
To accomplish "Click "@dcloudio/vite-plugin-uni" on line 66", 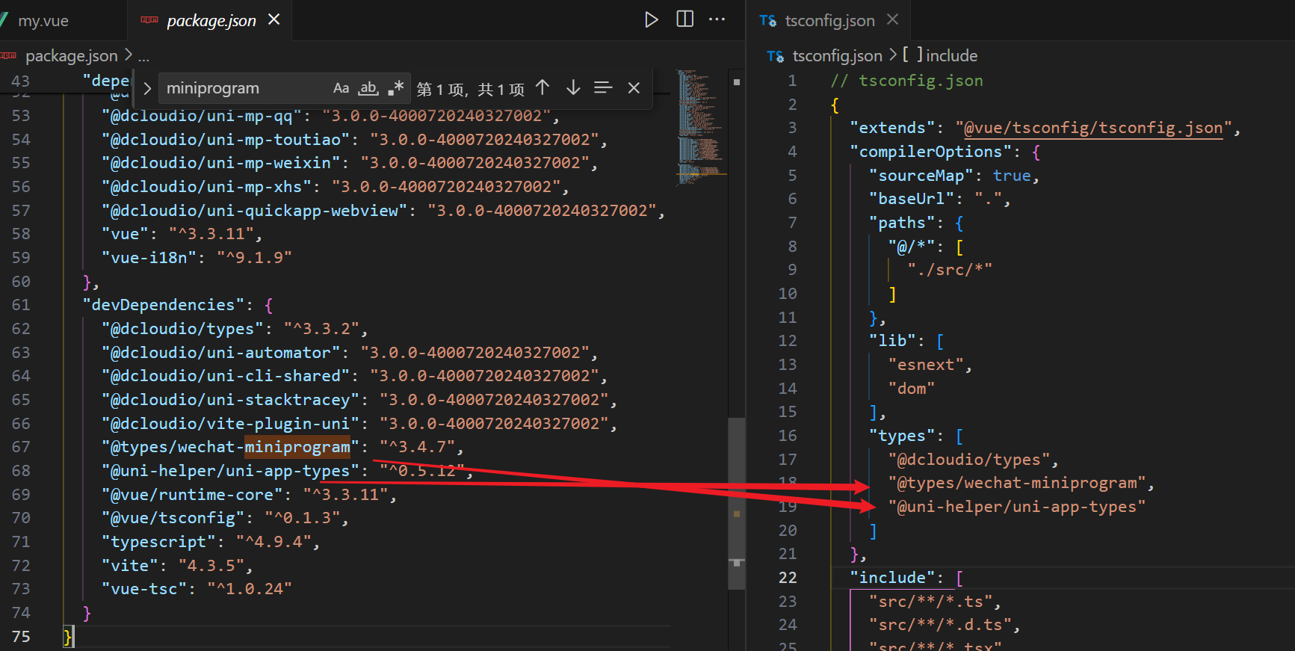I will coord(231,424).
